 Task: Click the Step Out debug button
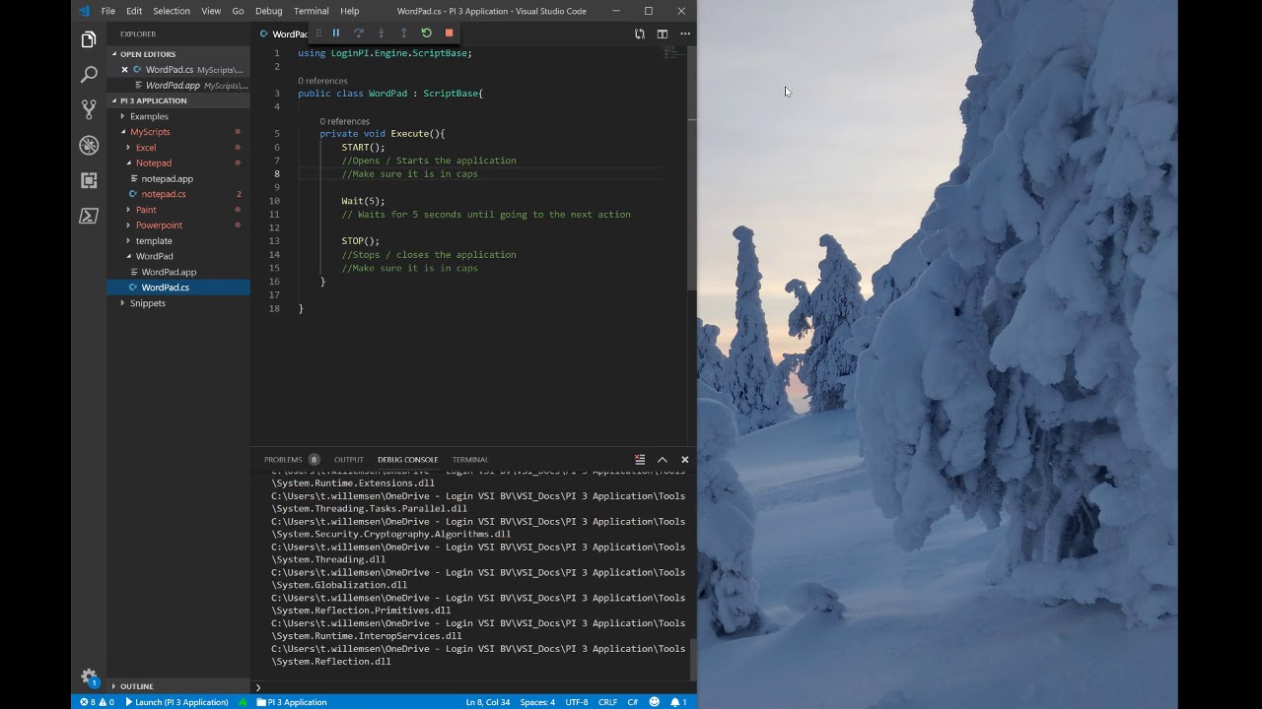(x=403, y=33)
